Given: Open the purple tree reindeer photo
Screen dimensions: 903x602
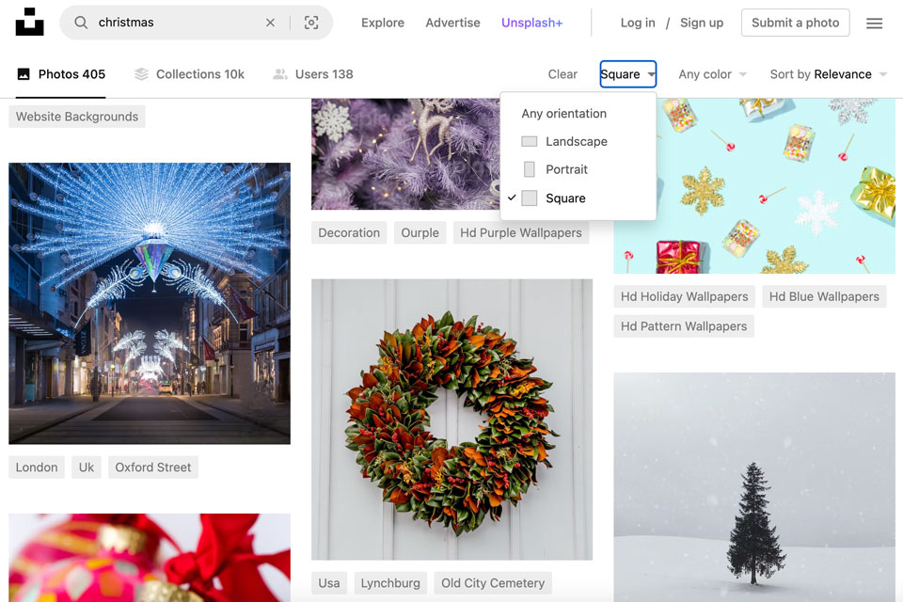Looking at the screenshot, I should point(406,154).
